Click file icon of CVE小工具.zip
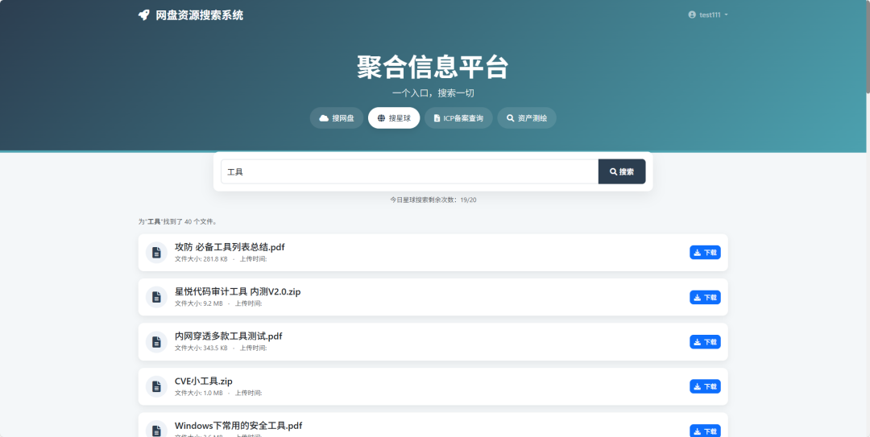The image size is (870, 437). tap(156, 386)
